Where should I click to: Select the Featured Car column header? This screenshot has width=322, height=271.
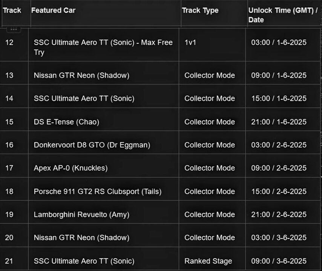click(106, 14)
